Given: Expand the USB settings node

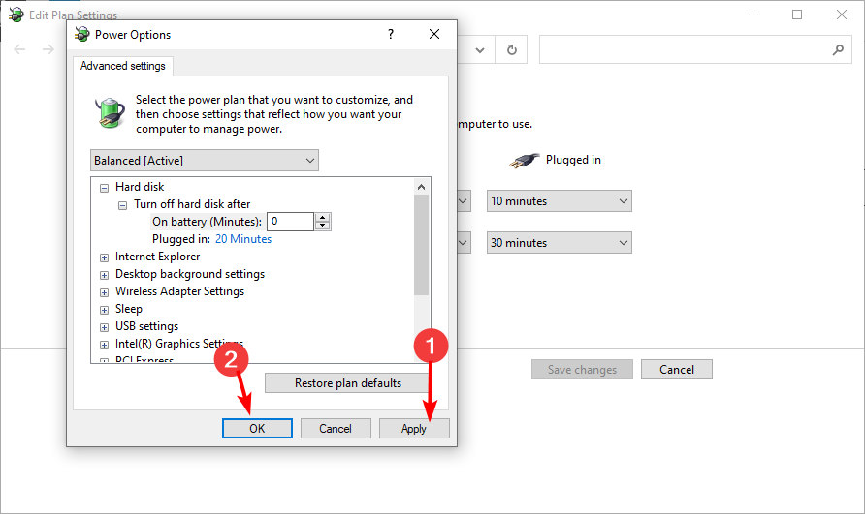Looking at the screenshot, I should pyautogui.click(x=105, y=327).
